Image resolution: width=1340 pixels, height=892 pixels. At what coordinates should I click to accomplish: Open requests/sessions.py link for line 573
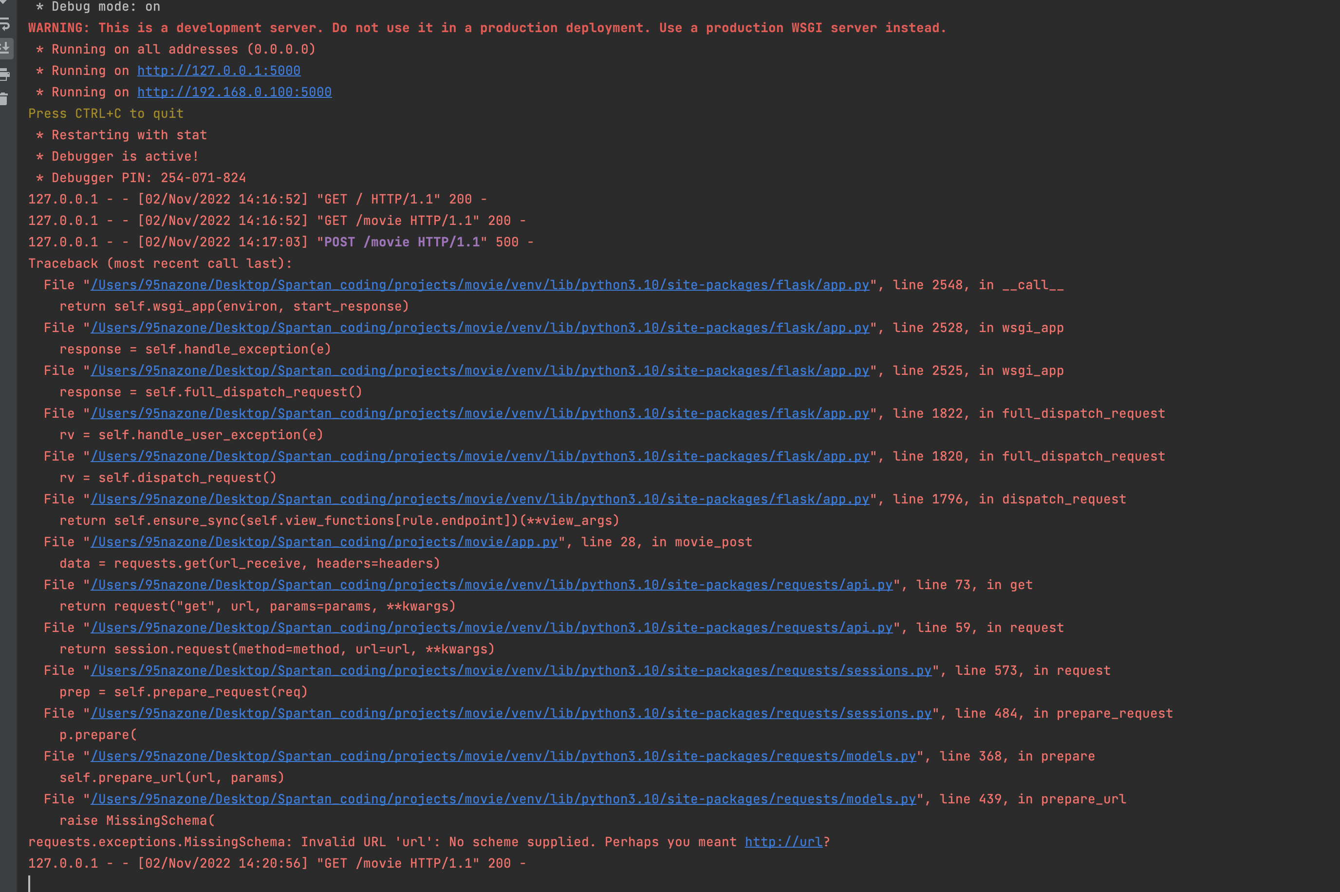click(x=511, y=671)
